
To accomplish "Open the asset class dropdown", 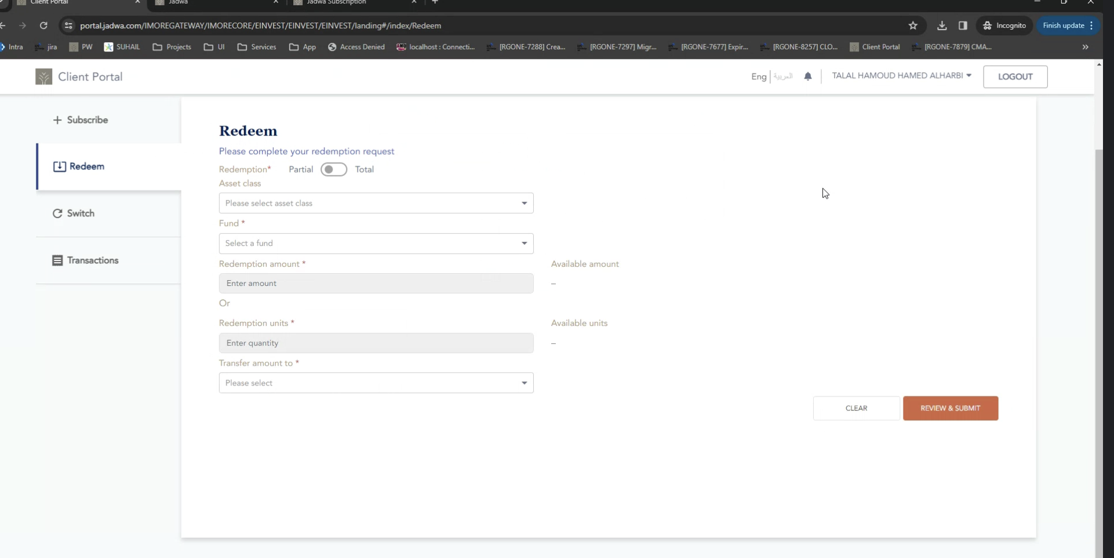I will coord(376,203).
